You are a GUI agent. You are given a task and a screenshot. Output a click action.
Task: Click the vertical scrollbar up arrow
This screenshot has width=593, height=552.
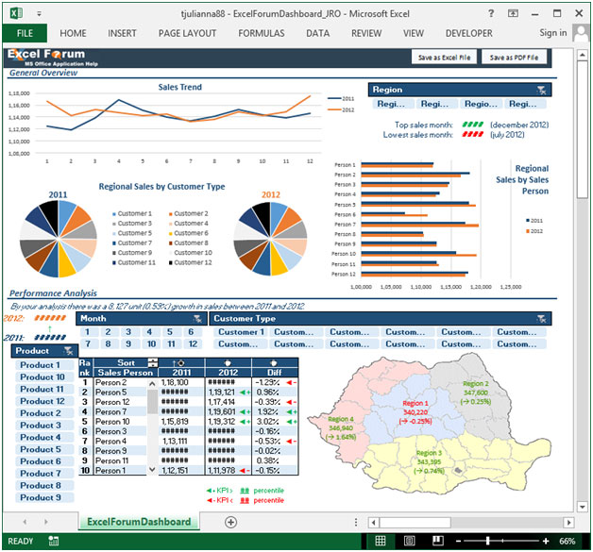pyautogui.click(x=582, y=55)
